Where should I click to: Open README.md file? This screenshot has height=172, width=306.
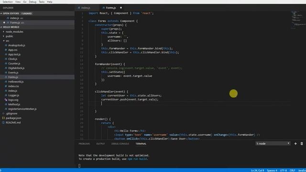pyautogui.click(x=13, y=123)
